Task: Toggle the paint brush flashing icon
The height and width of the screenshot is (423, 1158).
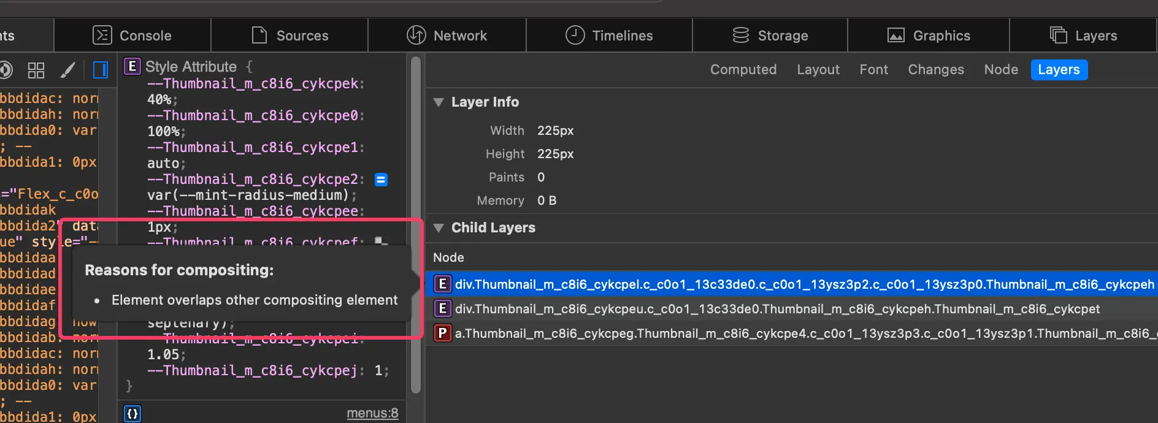Action: [x=67, y=70]
